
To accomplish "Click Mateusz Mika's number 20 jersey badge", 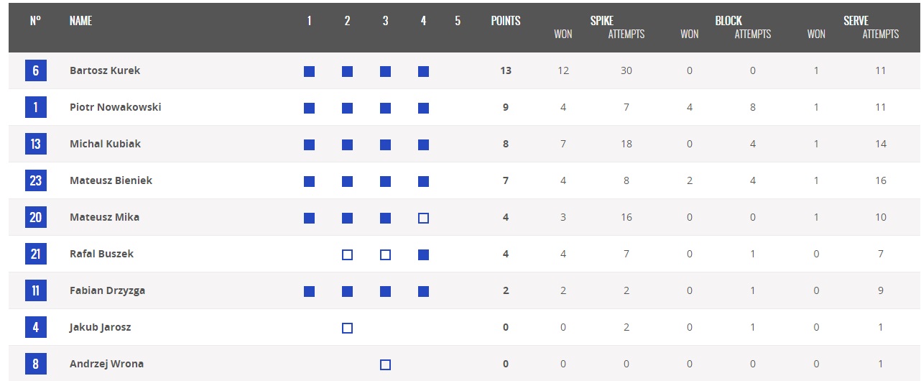I will pos(35,217).
